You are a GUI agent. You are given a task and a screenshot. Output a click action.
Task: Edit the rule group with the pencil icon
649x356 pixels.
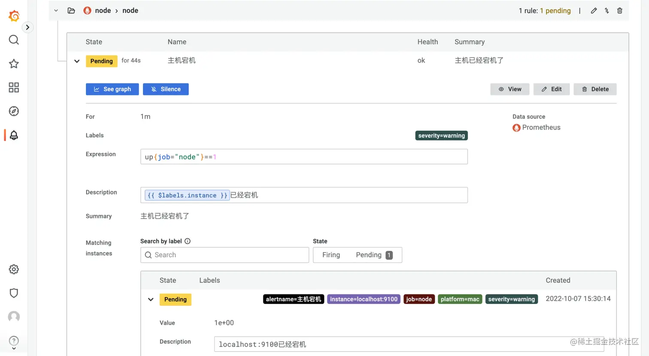click(594, 10)
